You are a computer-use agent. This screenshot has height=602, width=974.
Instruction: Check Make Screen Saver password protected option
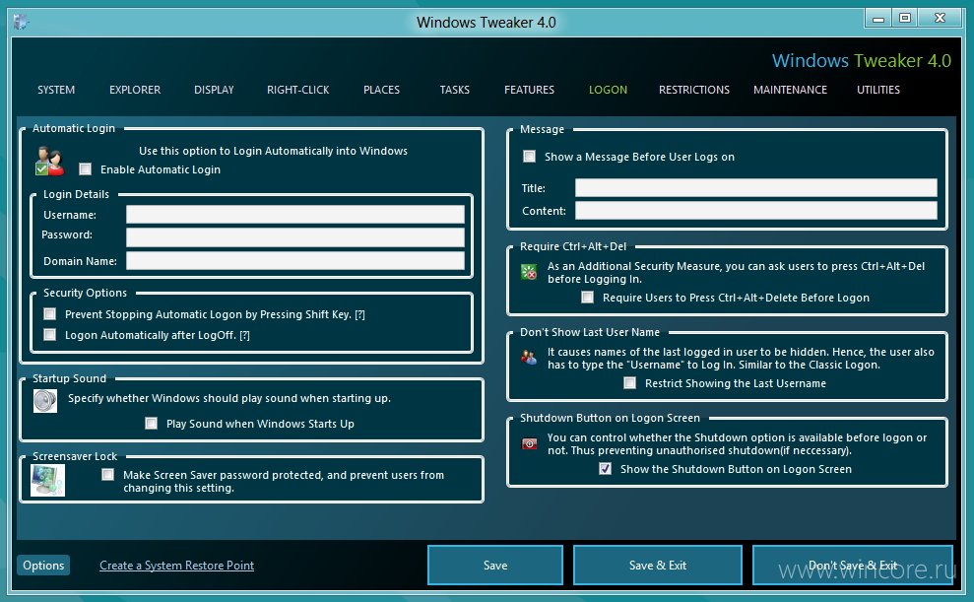pos(108,475)
